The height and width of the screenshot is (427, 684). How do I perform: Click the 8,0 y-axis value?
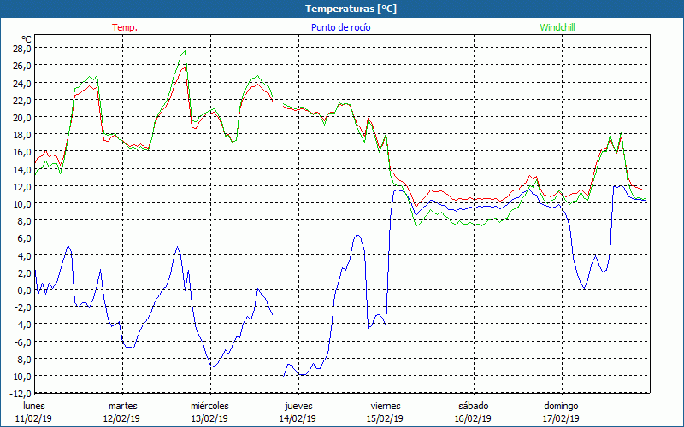25,220
